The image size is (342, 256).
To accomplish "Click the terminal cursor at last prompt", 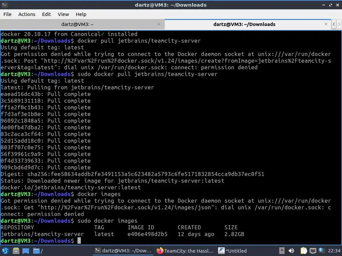I will pos(79,241).
